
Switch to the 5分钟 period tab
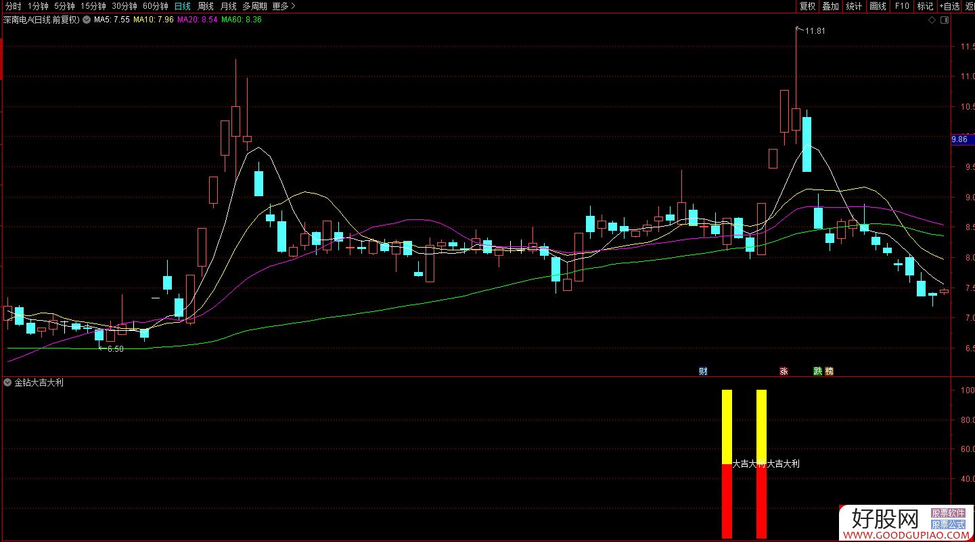pyautogui.click(x=64, y=6)
